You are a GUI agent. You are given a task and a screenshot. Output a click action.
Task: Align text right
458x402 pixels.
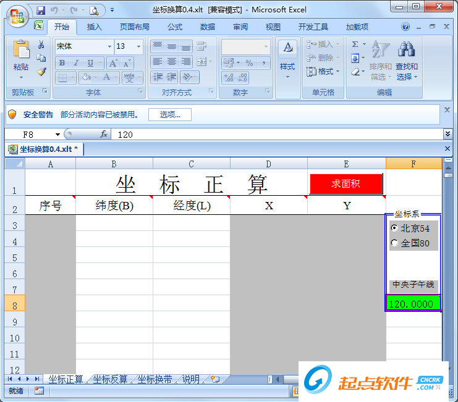[x=186, y=62]
